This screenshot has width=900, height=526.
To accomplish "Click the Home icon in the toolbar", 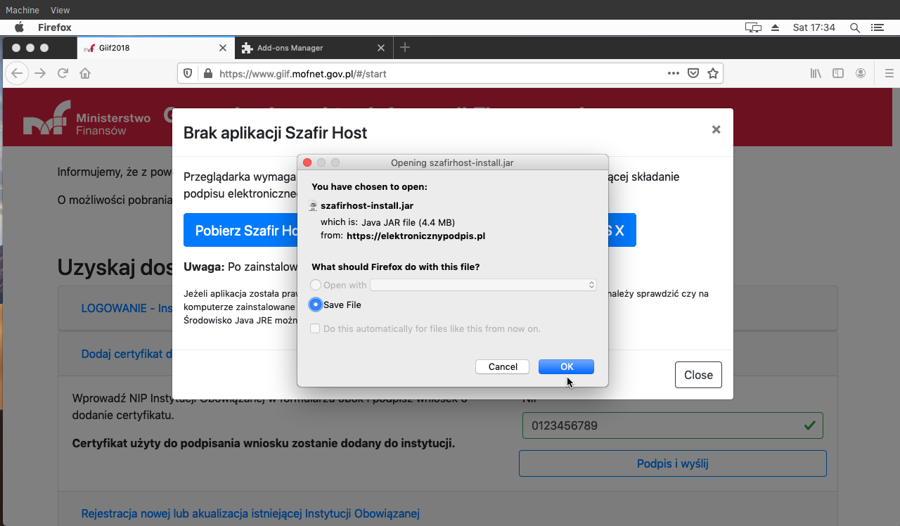I will tap(85, 73).
